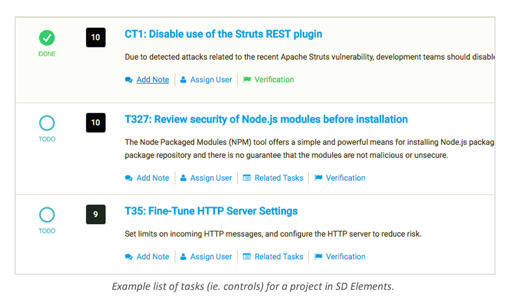Click the speech bubble icon in CT1 row
Screen dimensions: 525x298
point(129,80)
